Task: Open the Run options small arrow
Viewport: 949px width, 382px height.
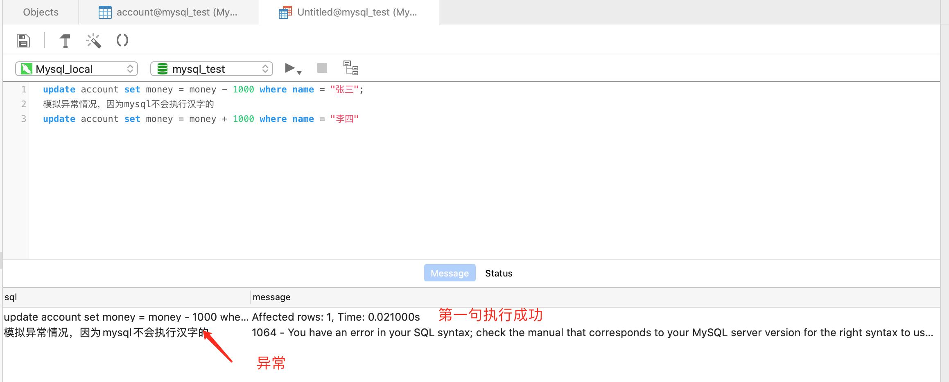Action: [299, 73]
